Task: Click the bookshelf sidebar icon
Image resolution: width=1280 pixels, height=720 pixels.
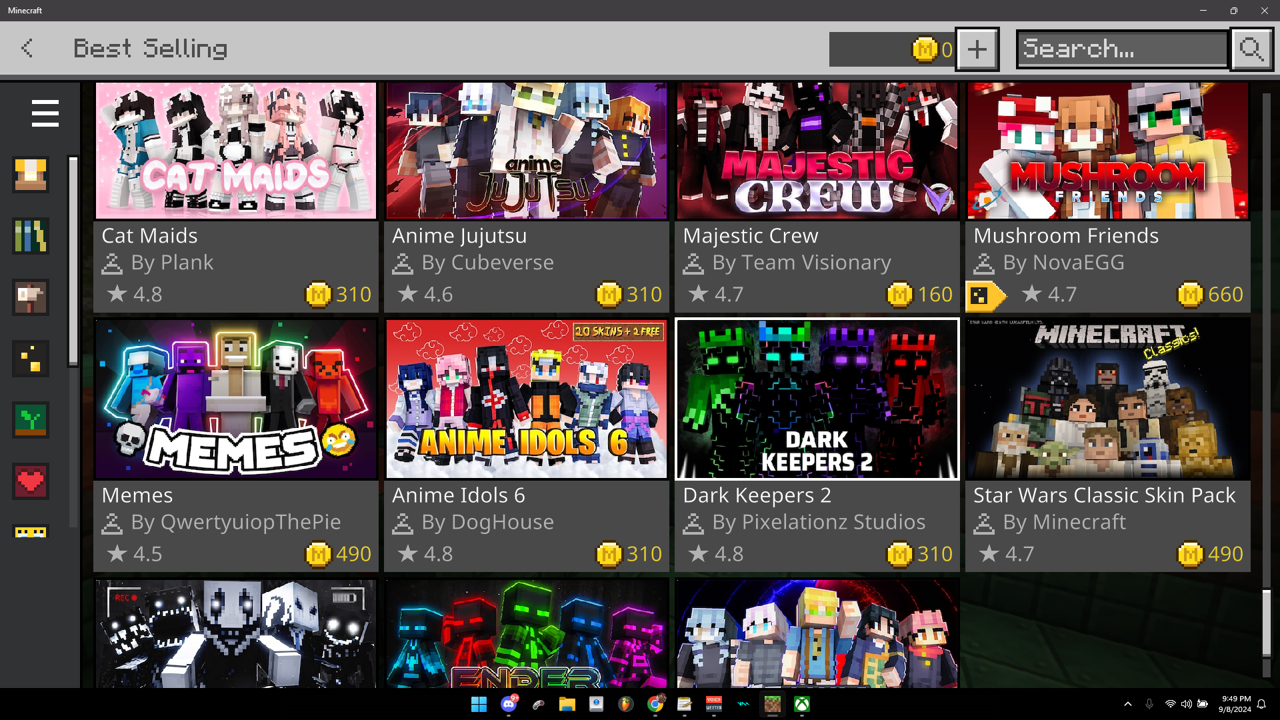Action: point(31,236)
